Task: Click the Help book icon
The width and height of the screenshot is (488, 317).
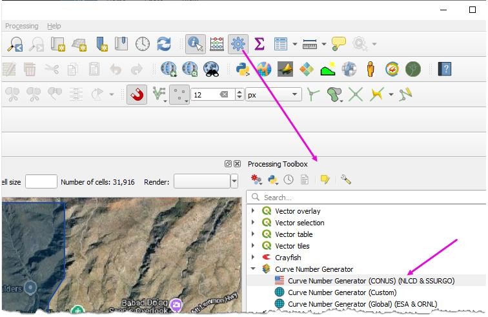Action: pos(444,69)
